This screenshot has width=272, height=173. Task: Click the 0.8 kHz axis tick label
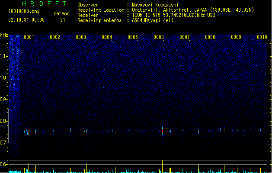4,121
